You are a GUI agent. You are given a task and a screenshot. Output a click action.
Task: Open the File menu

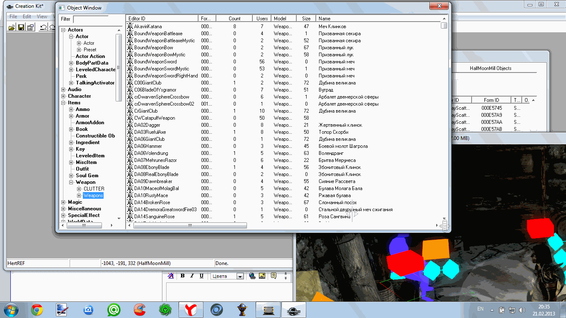pos(13,17)
